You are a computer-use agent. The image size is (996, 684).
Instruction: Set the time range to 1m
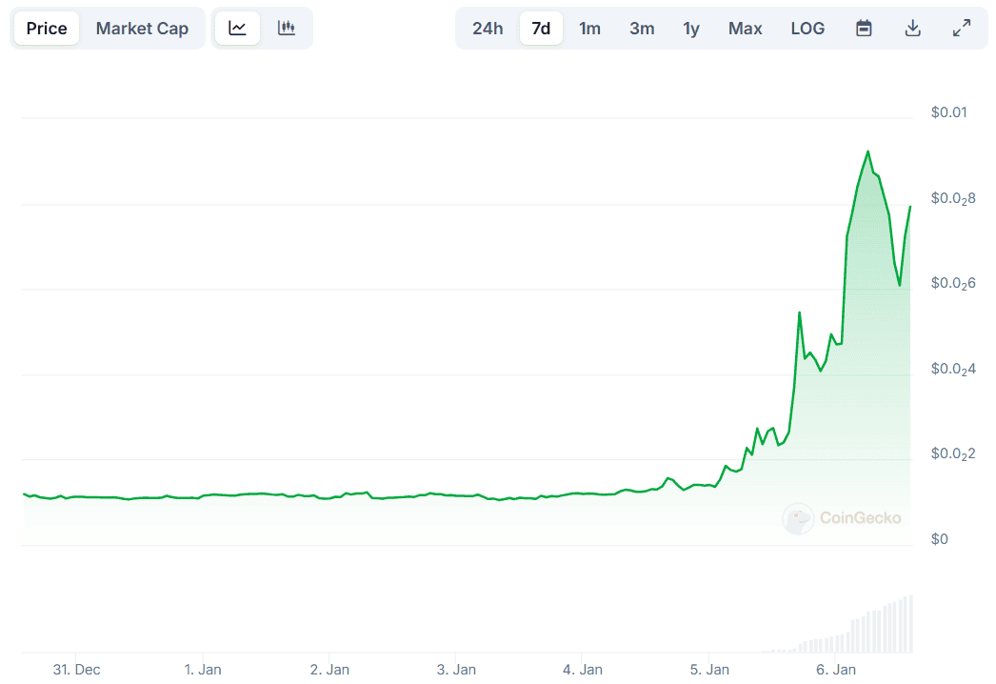(x=589, y=28)
